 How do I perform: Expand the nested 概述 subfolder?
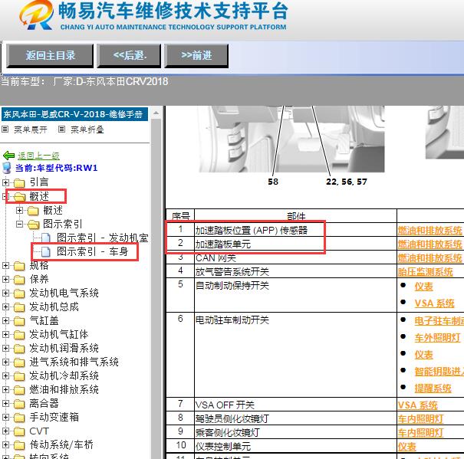pos(19,210)
